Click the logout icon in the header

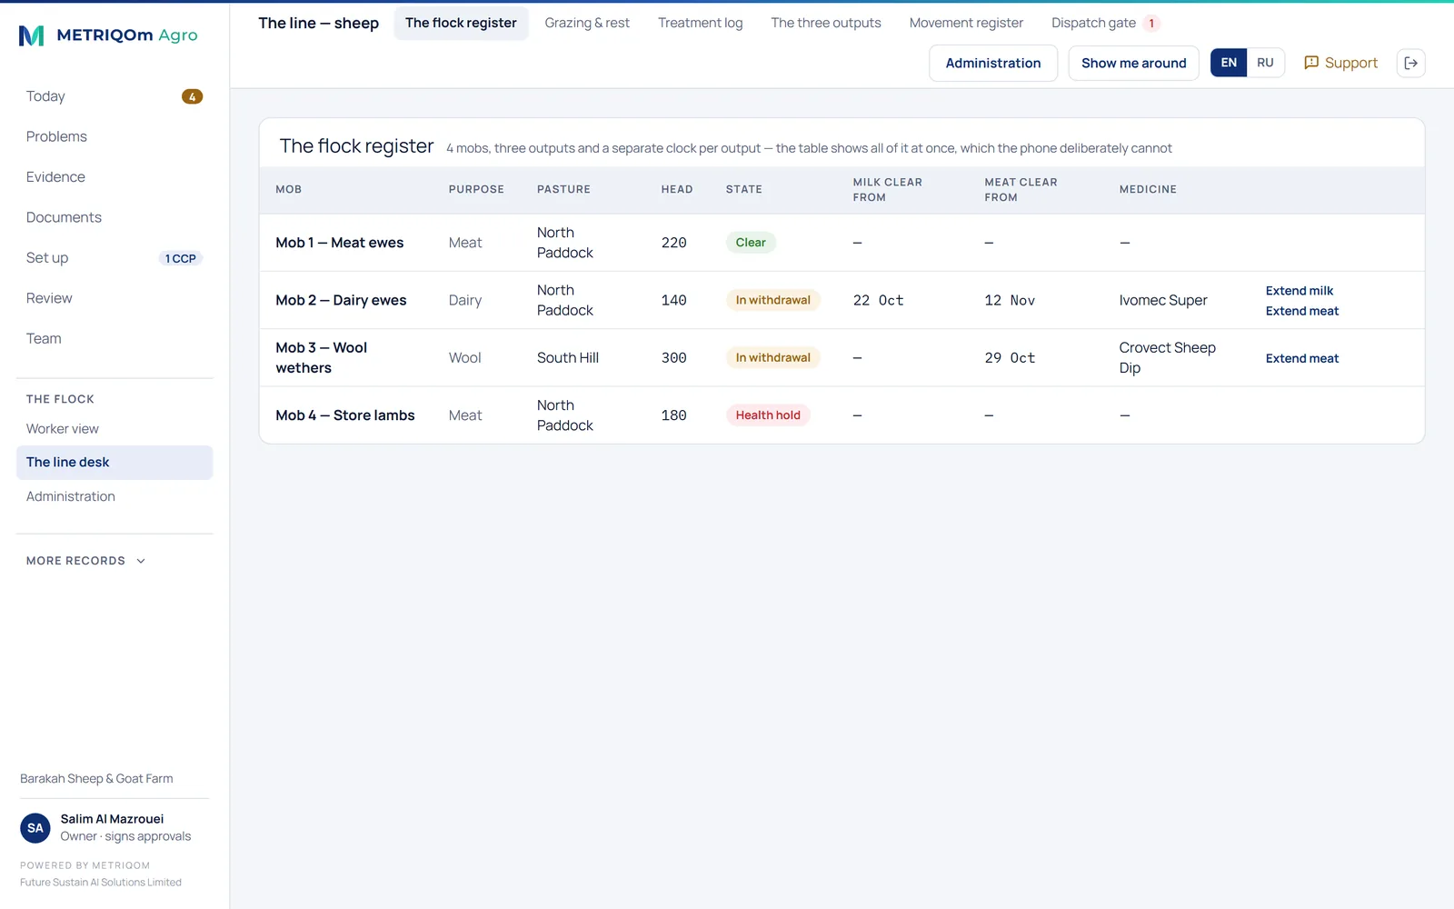point(1410,63)
